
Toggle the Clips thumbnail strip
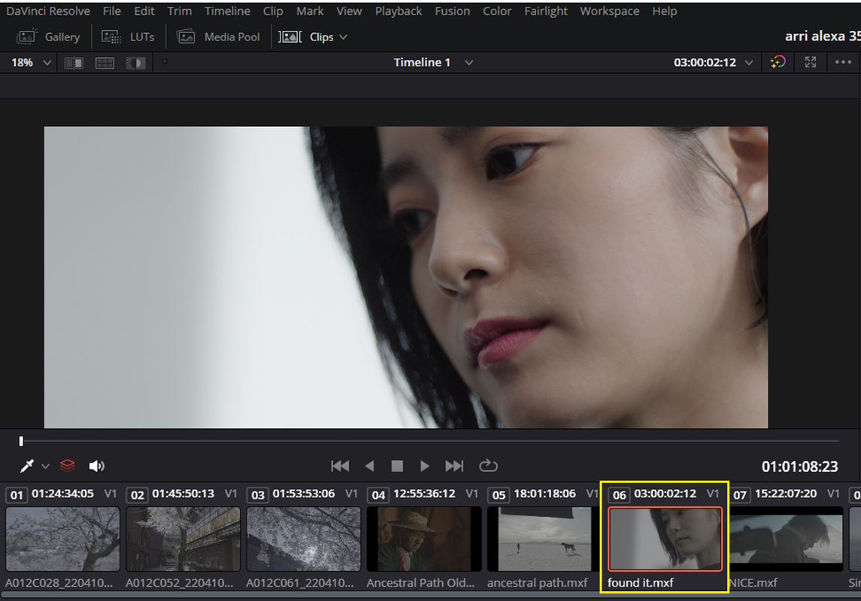[306, 37]
